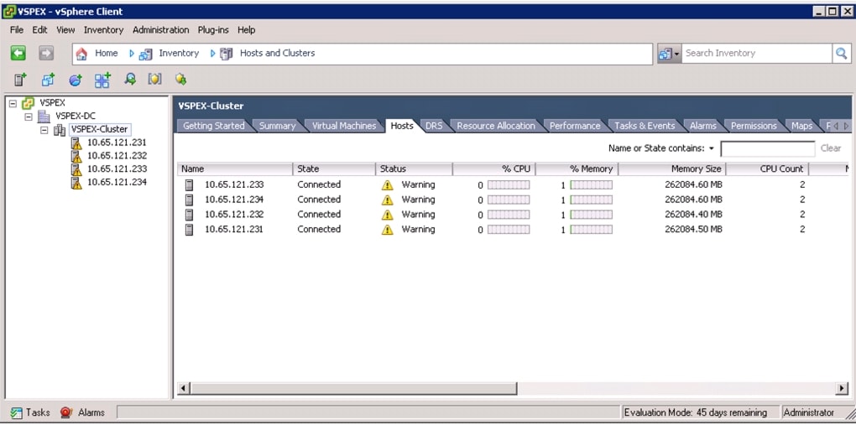Sort the table by the Name column header
The height and width of the screenshot is (425, 856).
tap(235, 169)
